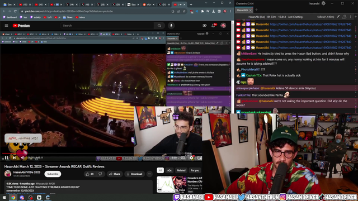Click the Share button under the video
This screenshot has width=358, height=201.
115,174
